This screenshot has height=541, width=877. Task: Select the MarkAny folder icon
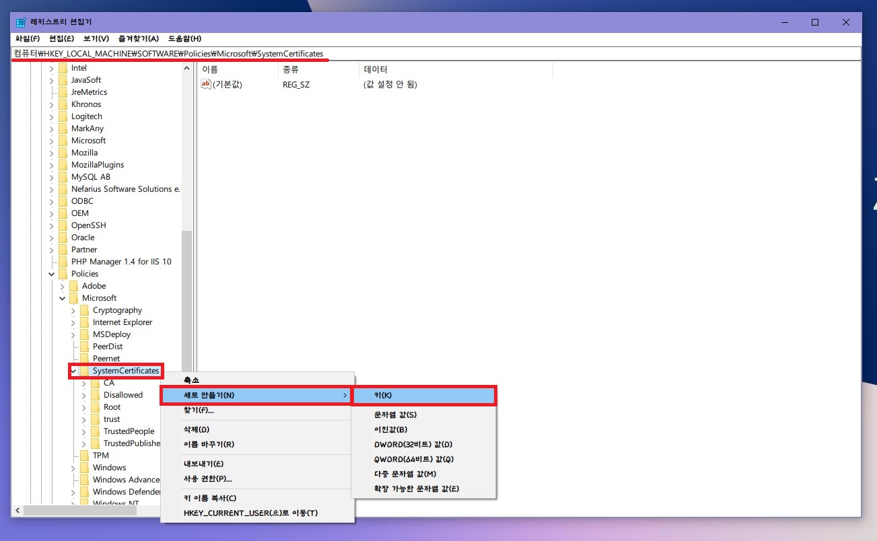[63, 129]
